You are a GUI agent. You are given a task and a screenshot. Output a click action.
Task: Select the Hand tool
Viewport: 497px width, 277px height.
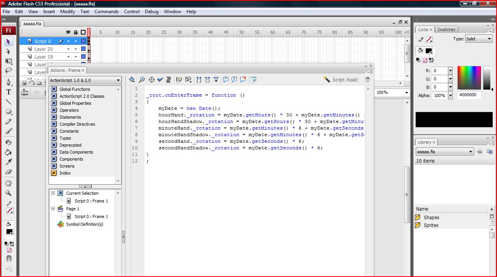(9, 183)
